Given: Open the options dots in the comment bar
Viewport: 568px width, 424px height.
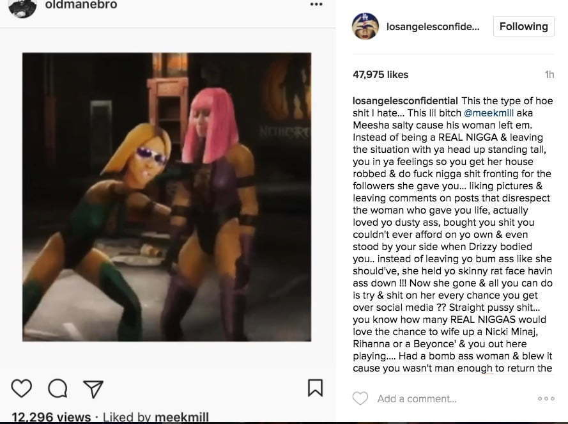Looking at the screenshot, I should [x=546, y=398].
